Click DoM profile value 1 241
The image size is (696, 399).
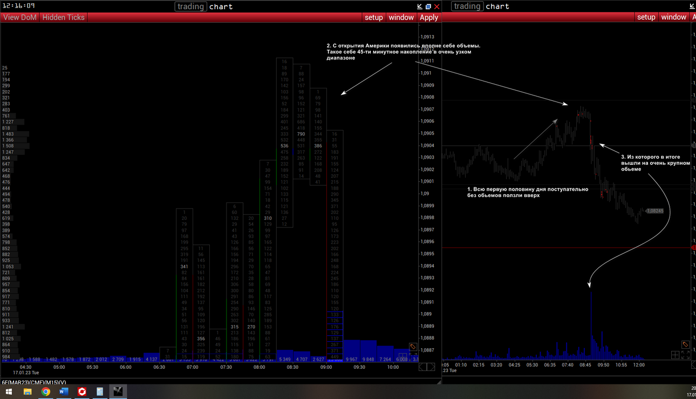coord(8,327)
